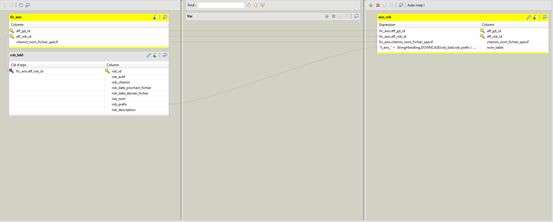553x222 pixels.
Task: Select rob_nom column
Action: (x=137, y=99)
